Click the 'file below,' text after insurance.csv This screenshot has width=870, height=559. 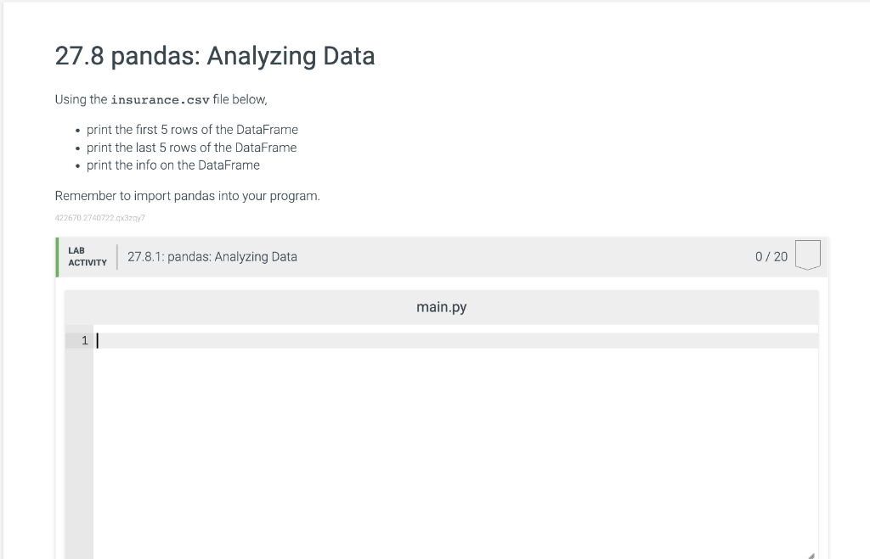click(240, 100)
